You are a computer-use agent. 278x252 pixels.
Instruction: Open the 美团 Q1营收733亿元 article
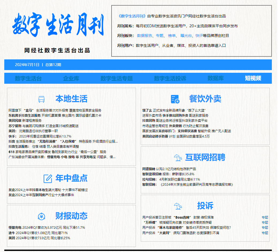click(39, 238)
